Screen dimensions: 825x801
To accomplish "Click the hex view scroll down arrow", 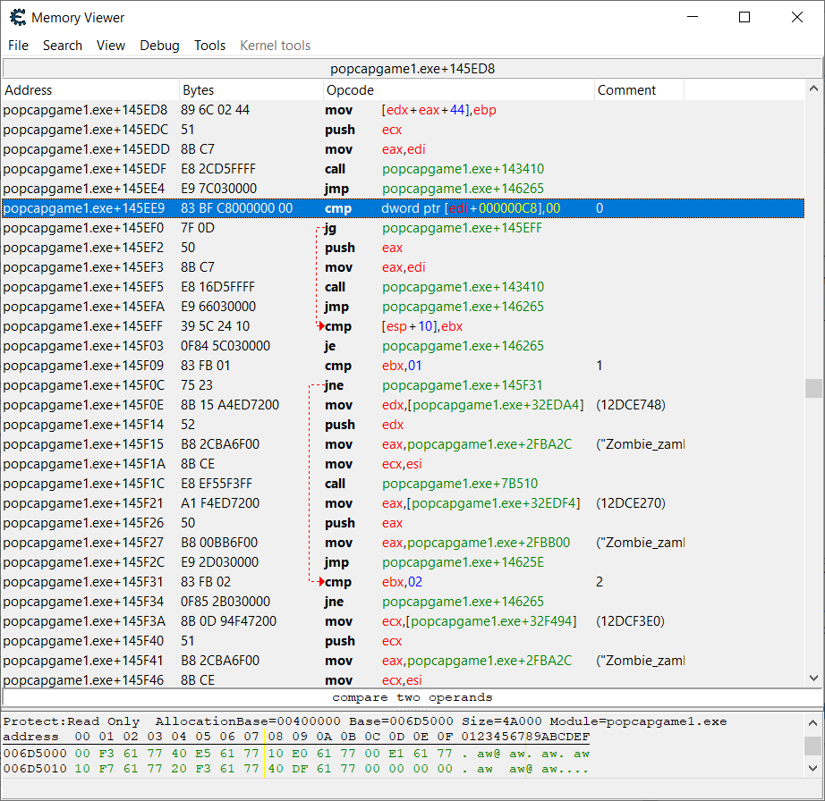I will [813, 768].
